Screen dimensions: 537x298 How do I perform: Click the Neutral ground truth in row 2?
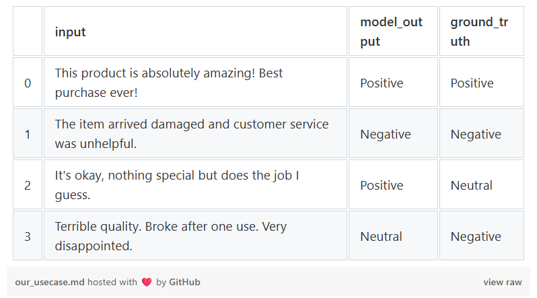point(471,185)
